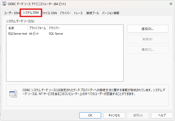Switch to the 接続プール tab

click(x=92, y=13)
